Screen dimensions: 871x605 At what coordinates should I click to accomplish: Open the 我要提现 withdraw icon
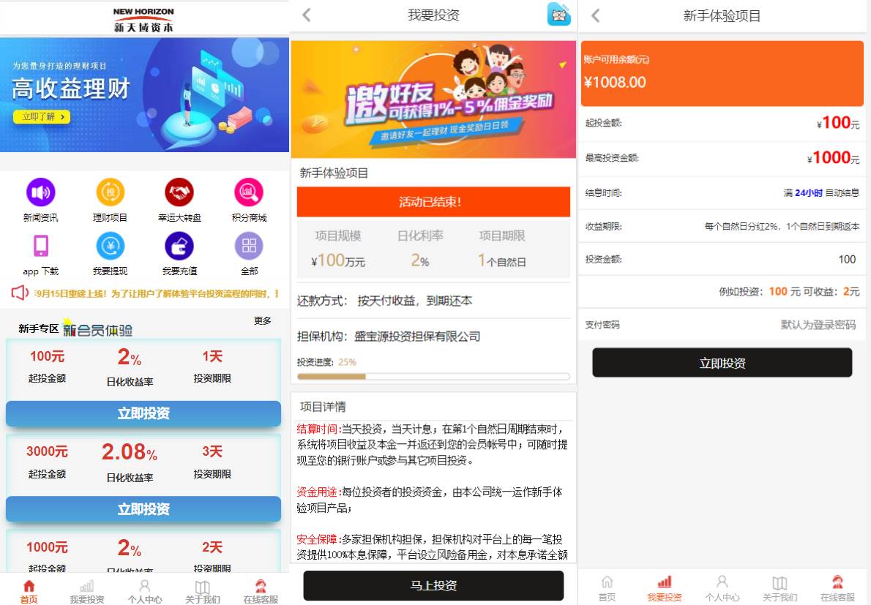tap(110, 251)
